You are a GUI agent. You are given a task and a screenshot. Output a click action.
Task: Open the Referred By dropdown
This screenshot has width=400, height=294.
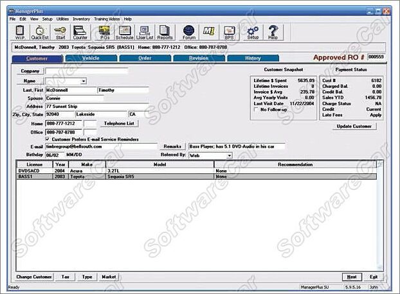click(229, 155)
